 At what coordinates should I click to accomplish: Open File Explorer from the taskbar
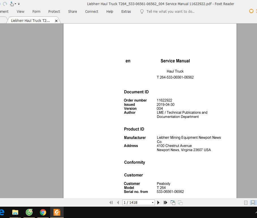(15, 212)
